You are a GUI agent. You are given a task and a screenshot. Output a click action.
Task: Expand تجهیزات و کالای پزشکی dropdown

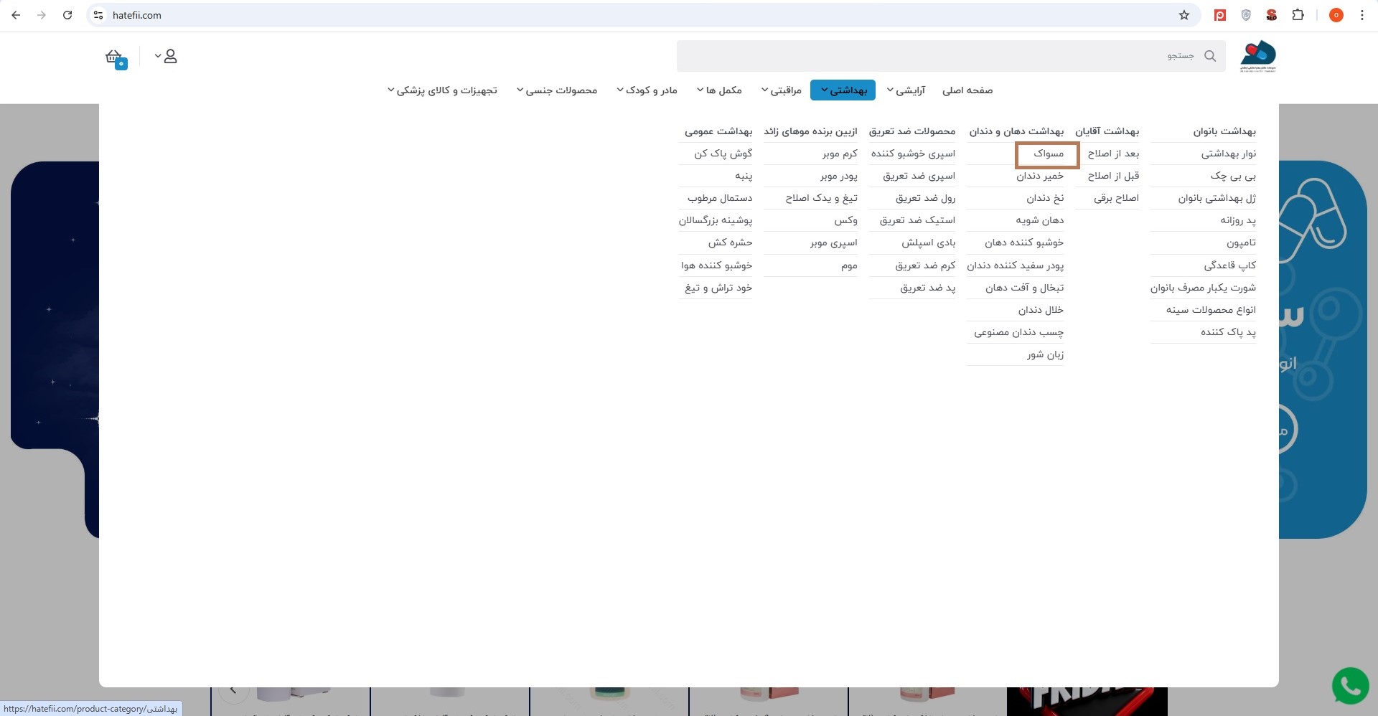pos(442,90)
